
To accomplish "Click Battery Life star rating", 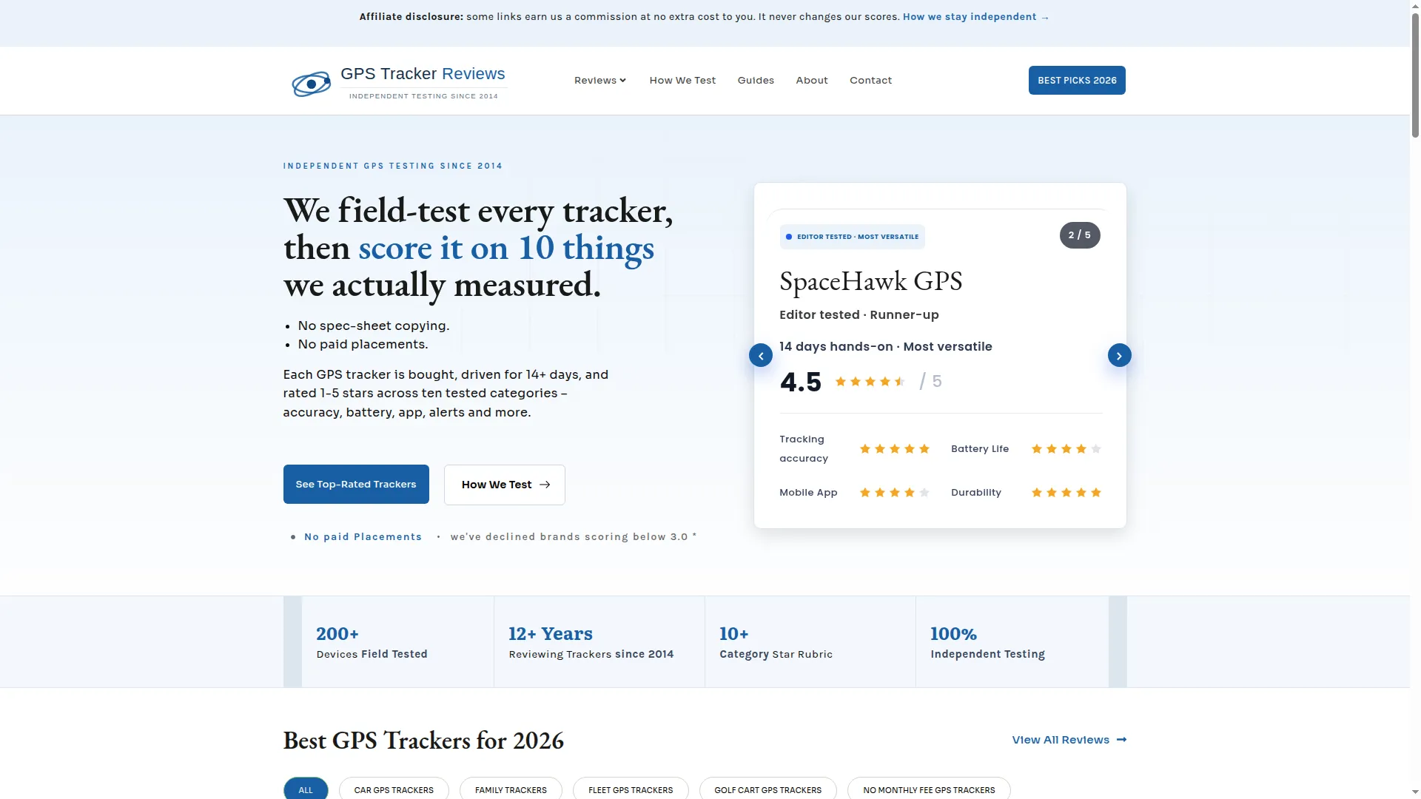I will [1066, 449].
